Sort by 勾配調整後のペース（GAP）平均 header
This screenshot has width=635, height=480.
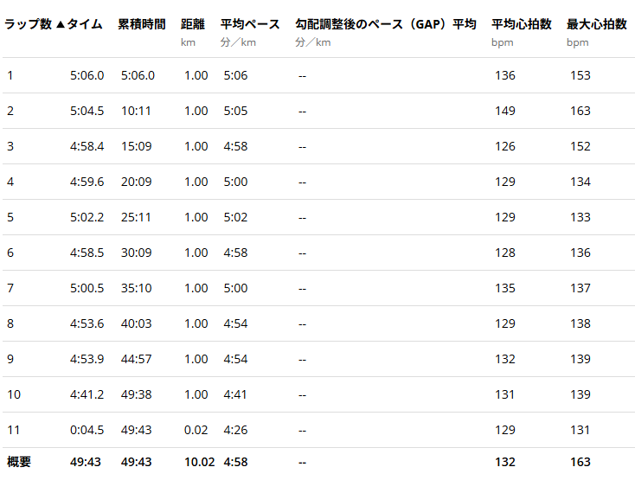[385, 24]
